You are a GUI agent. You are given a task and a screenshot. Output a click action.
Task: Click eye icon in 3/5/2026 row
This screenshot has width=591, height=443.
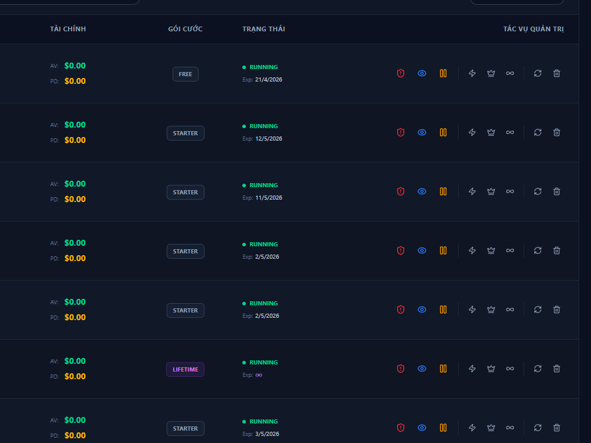[422, 428]
